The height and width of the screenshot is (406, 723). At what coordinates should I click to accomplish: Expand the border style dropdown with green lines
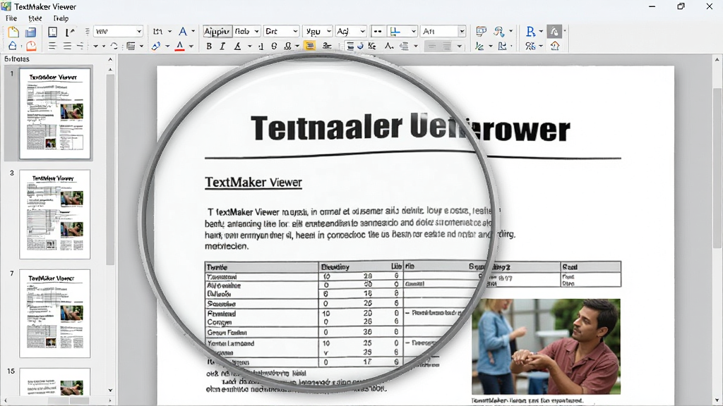click(414, 31)
